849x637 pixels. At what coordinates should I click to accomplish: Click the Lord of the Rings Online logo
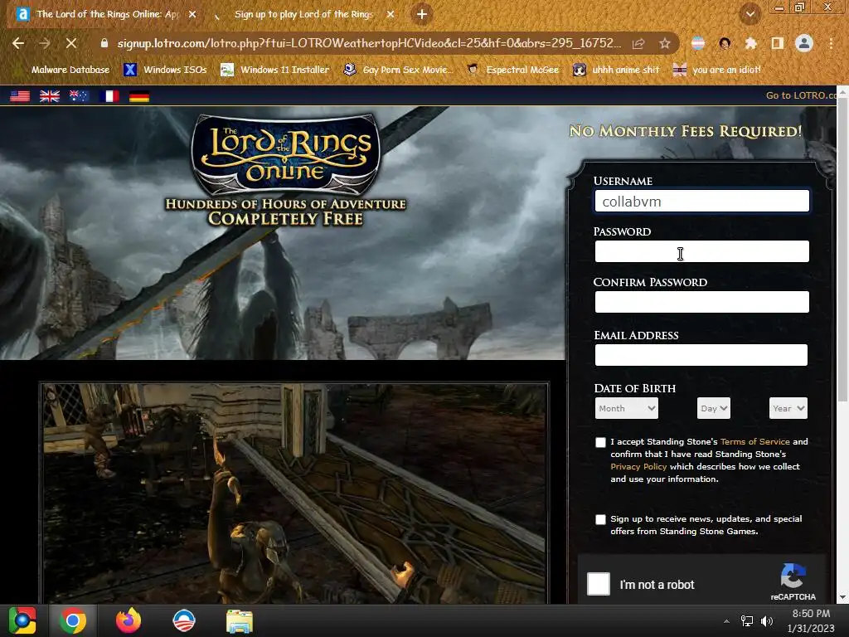point(286,153)
